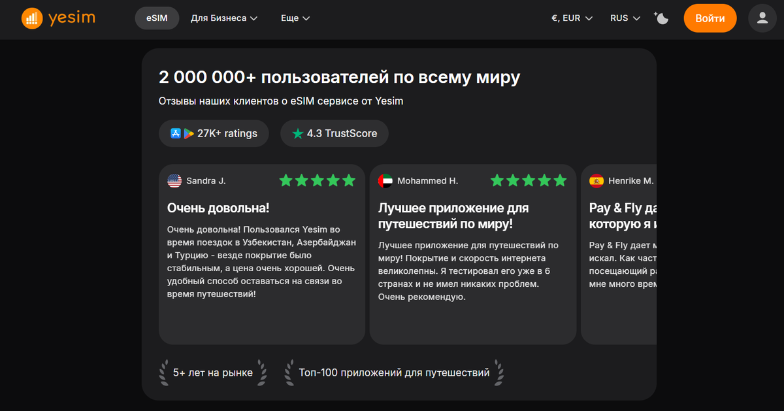The image size is (784, 411).
Task: Open the 27K+ ratings badge
Action: [x=214, y=133]
